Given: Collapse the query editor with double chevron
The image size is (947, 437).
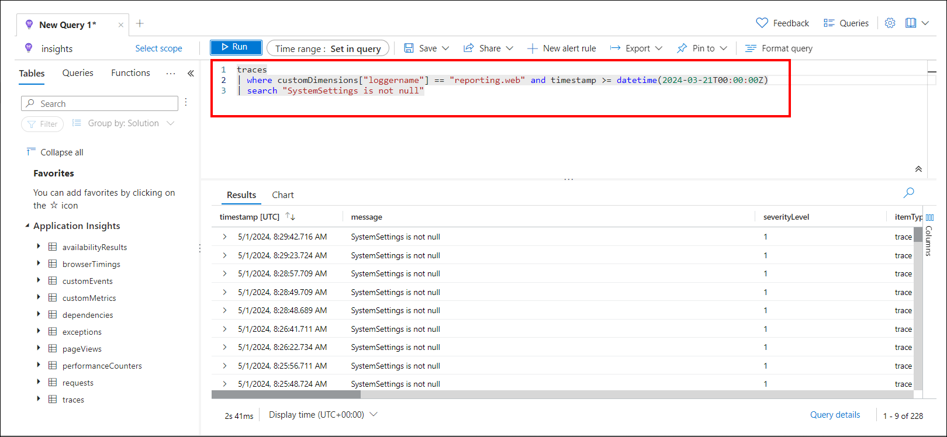Looking at the screenshot, I should [918, 169].
